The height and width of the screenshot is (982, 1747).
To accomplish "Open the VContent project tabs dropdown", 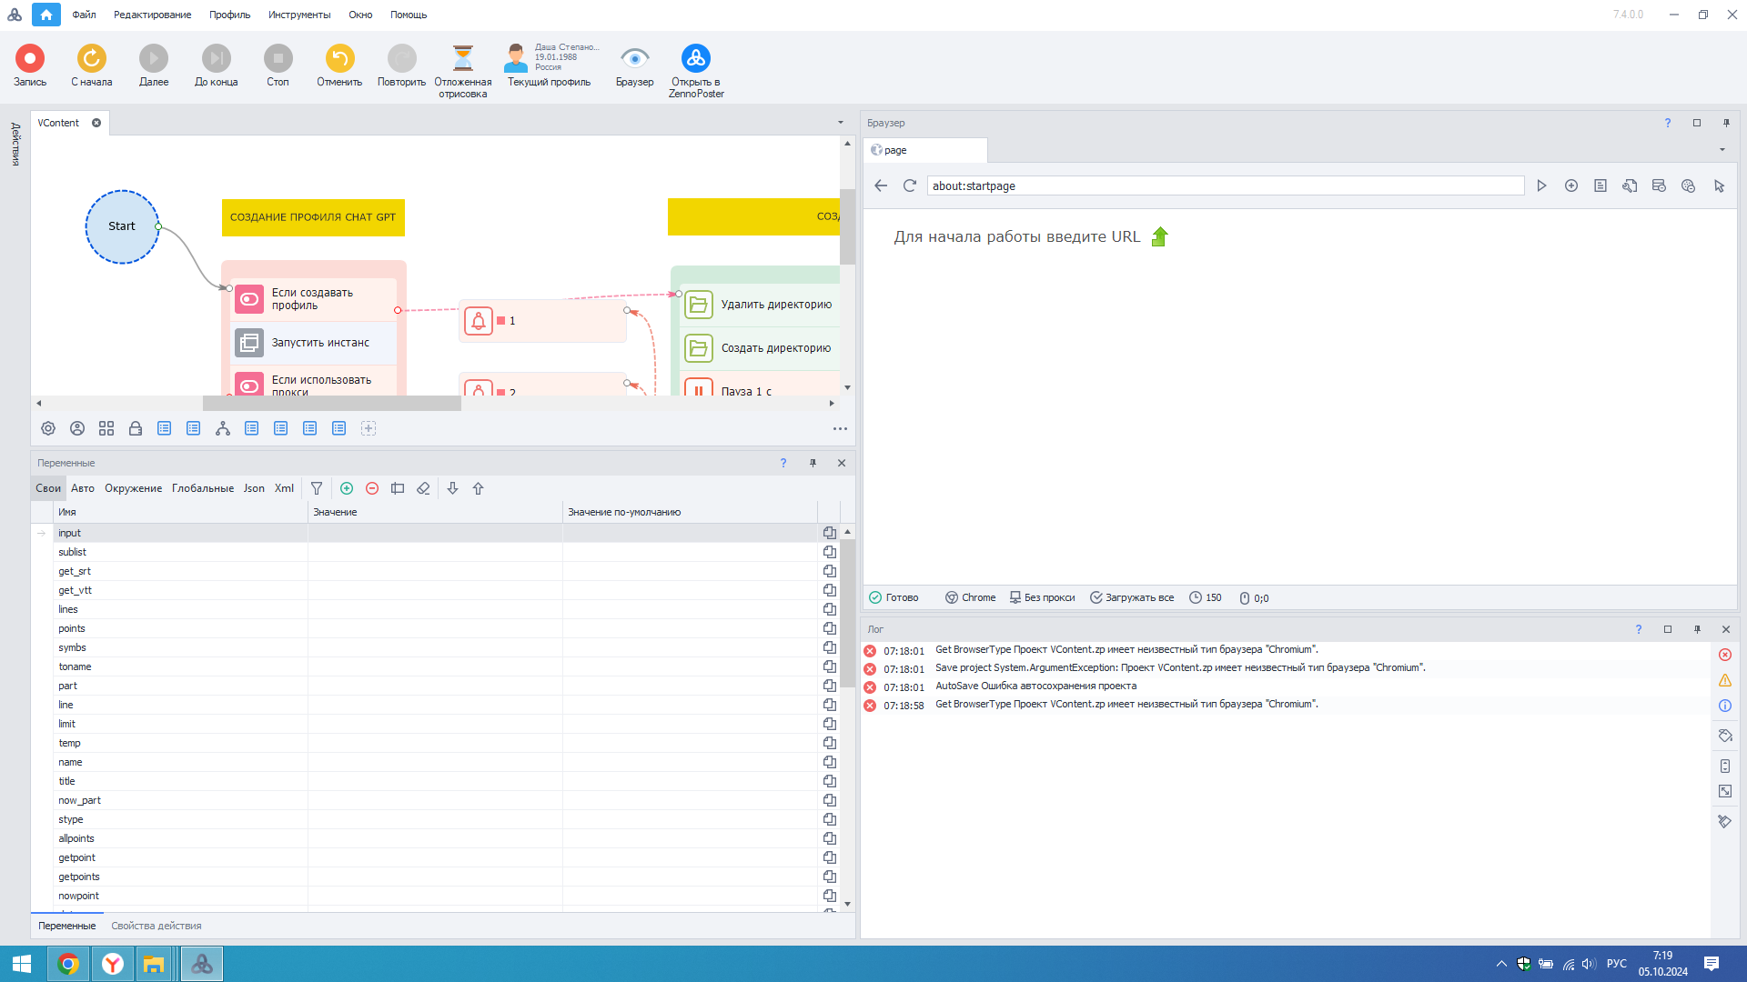I will click(841, 123).
